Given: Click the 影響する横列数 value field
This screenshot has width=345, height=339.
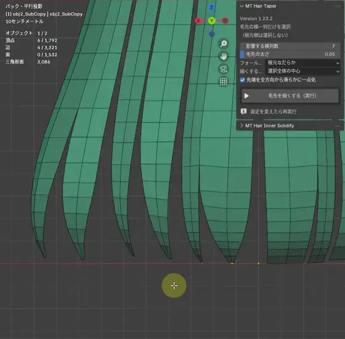Looking at the screenshot, I should click(x=290, y=46).
